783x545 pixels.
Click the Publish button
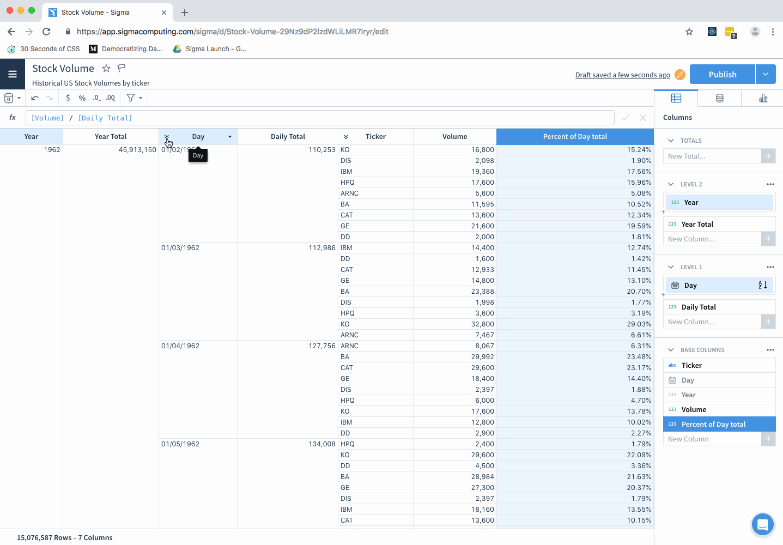tap(723, 74)
